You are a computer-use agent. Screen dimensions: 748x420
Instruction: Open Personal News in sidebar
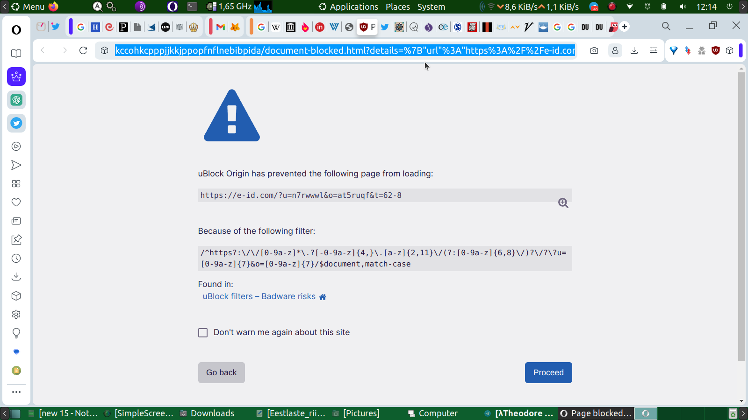point(16,221)
